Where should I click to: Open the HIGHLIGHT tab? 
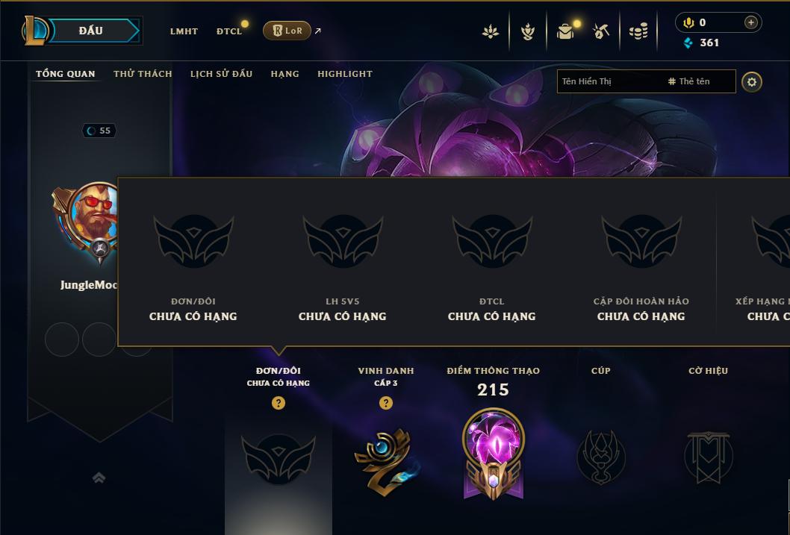click(x=345, y=74)
